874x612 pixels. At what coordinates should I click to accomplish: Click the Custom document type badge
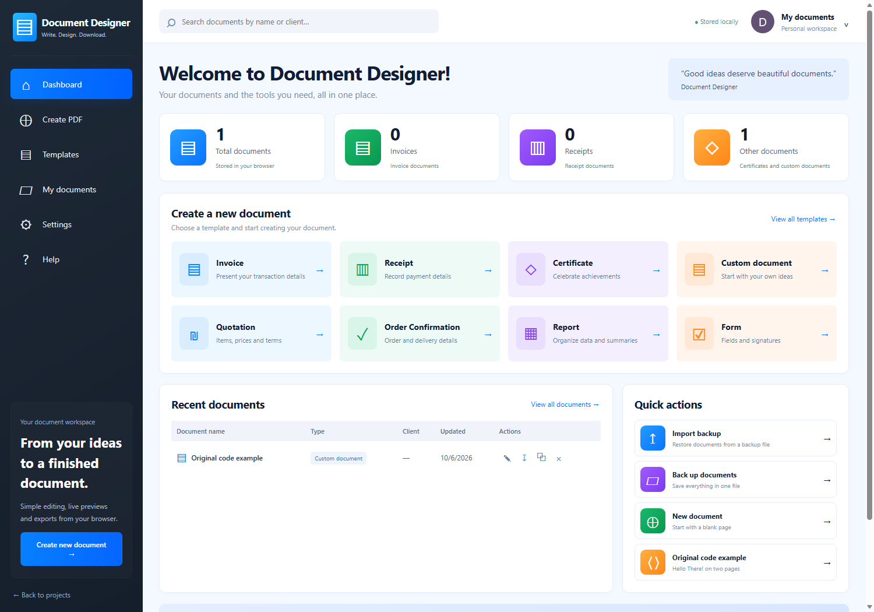click(x=339, y=458)
